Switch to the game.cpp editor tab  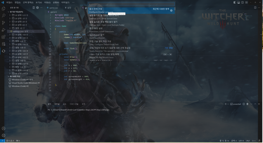click(53, 8)
